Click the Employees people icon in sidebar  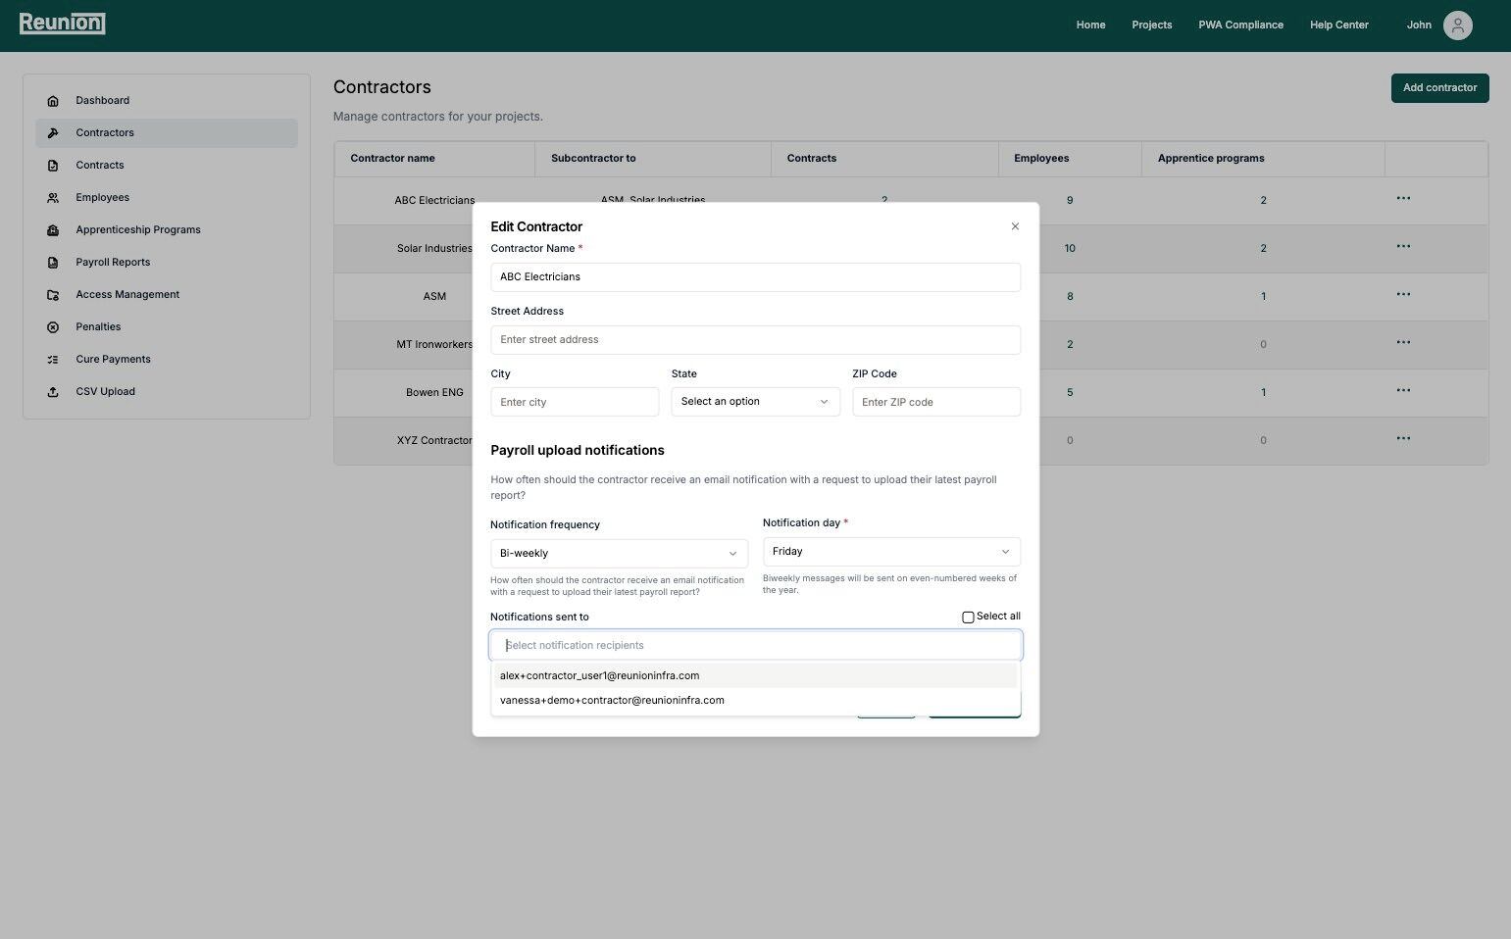[x=53, y=198]
